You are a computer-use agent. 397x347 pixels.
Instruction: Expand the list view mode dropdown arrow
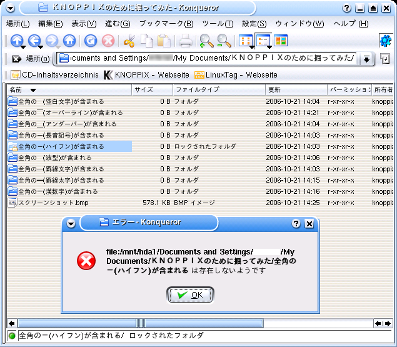pos(269,47)
